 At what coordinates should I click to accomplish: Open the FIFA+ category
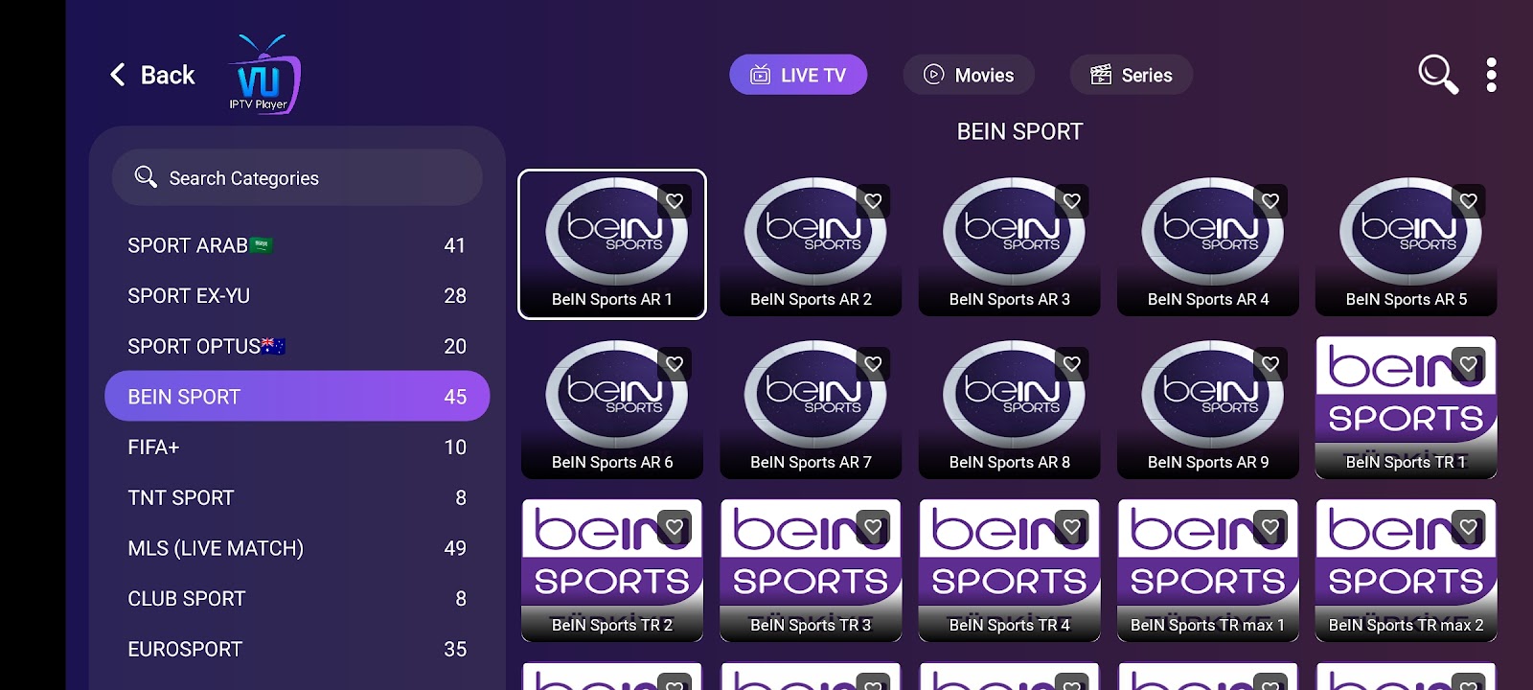pyautogui.click(x=297, y=447)
